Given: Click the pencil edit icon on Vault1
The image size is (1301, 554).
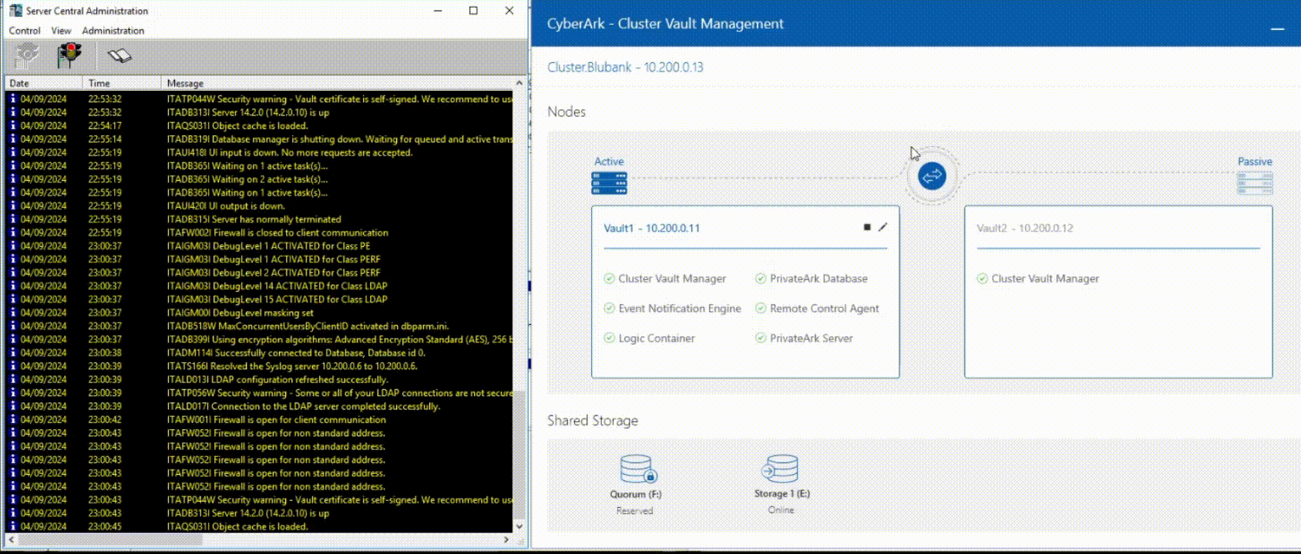Looking at the screenshot, I should pos(883,227).
